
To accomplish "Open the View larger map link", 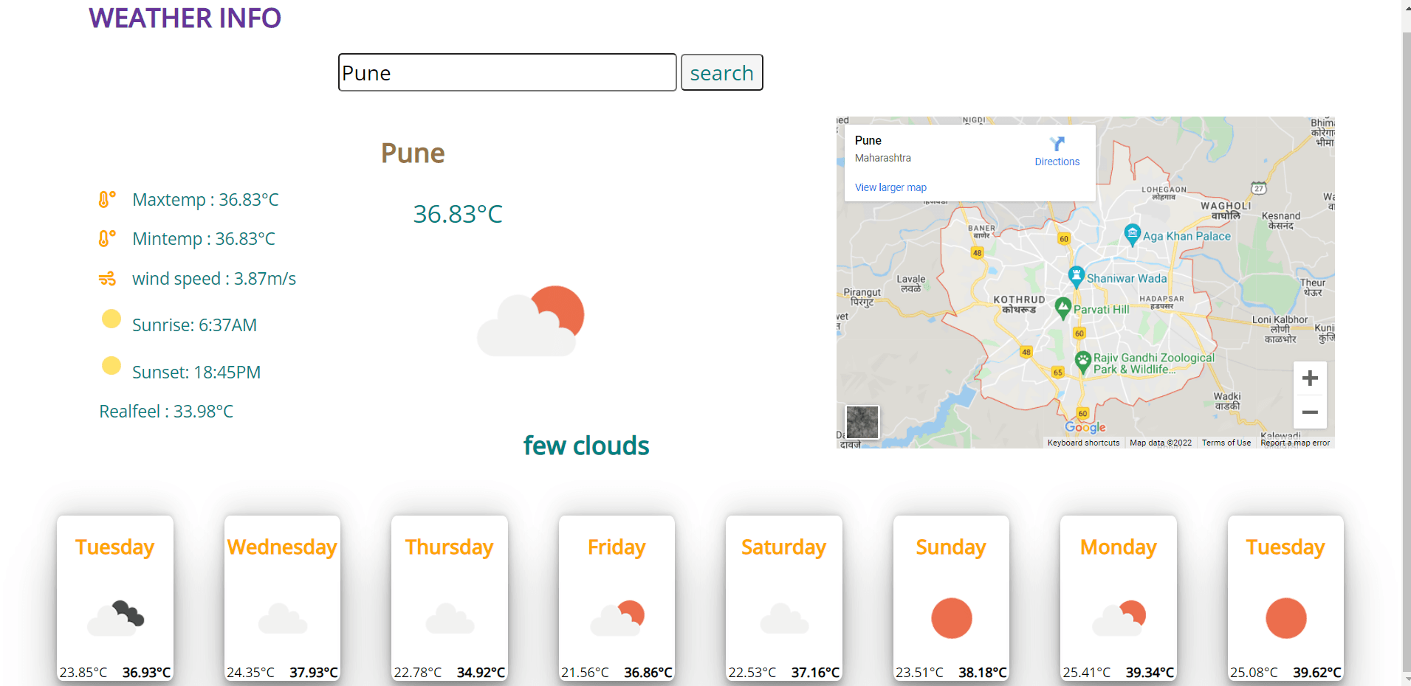I will [x=890, y=187].
